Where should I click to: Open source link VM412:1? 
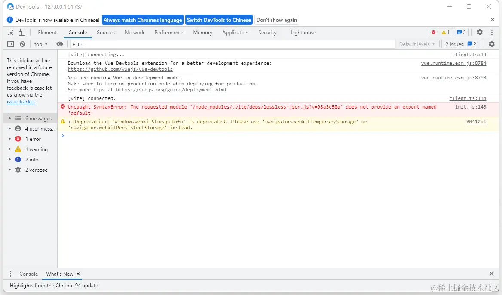coord(476,122)
